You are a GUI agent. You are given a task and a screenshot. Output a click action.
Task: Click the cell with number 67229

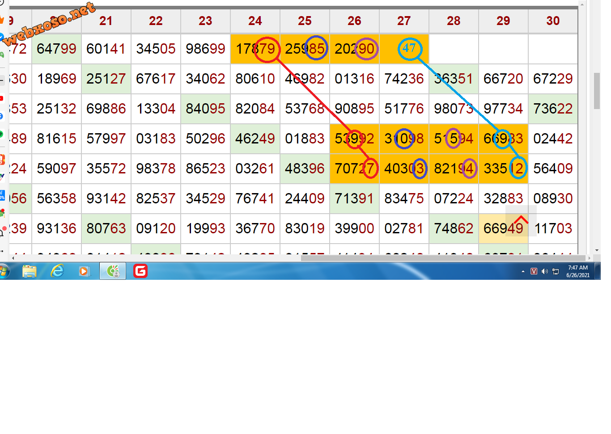[x=553, y=79]
